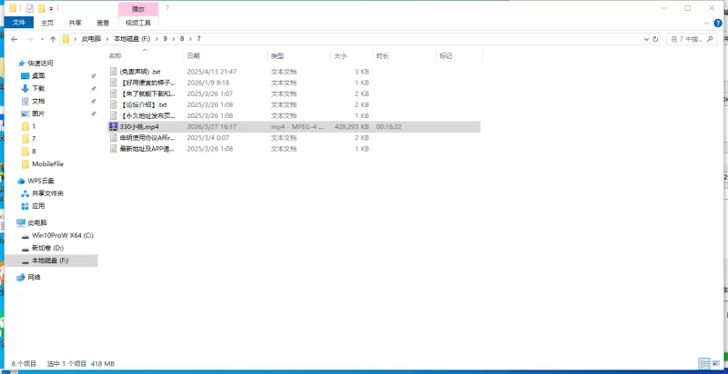Go up one folder level arrow
728x374 pixels.
[x=53, y=39]
